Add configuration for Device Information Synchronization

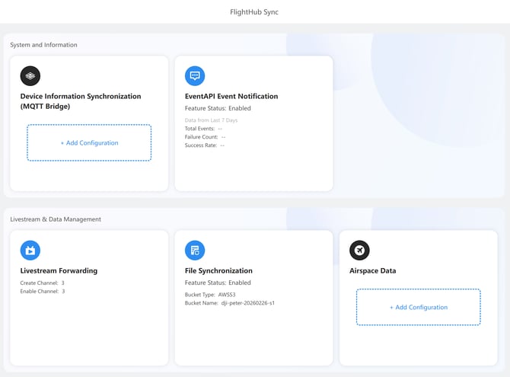tap(89, 142)
